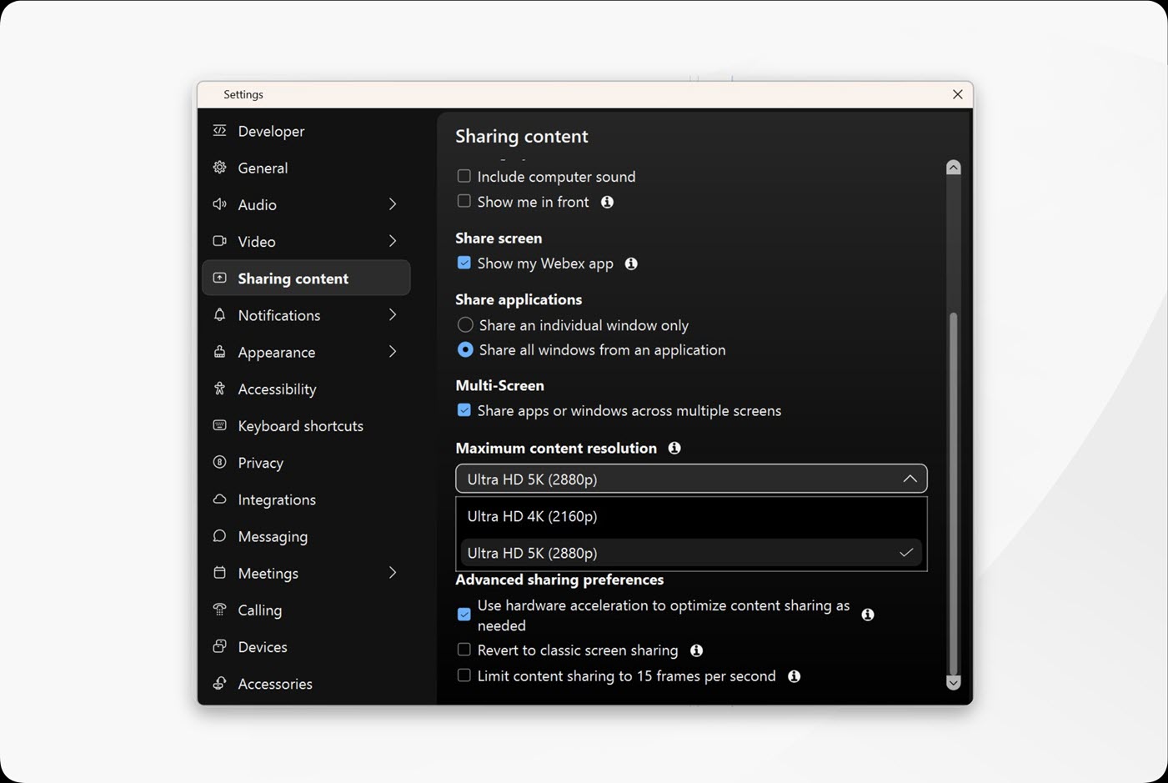Open Accessories settings
The width and height of the screenshot is (1168, 783).
[306, 683]
